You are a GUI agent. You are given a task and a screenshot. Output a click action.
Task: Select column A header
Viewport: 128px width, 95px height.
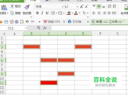click(x=15, y=34)
